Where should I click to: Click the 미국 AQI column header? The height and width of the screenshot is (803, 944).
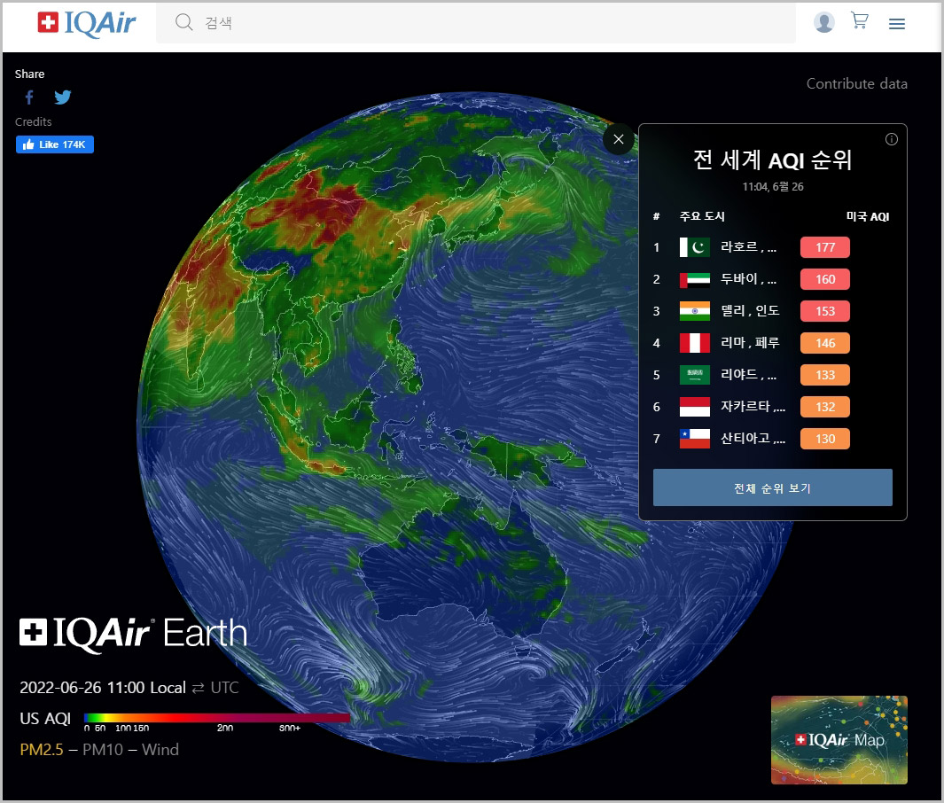point(868,216)
